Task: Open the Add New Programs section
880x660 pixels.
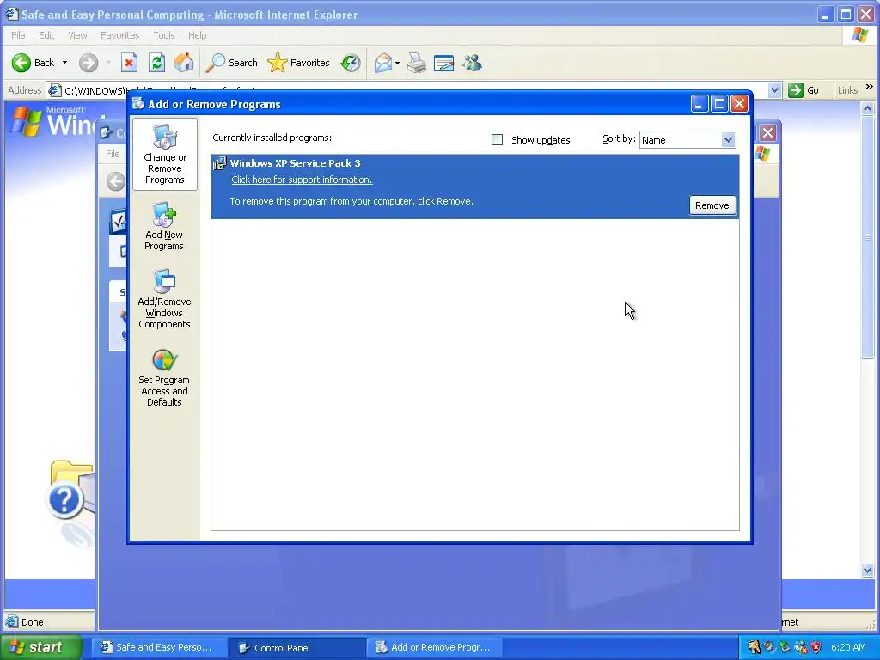Action: click(164, 226)
